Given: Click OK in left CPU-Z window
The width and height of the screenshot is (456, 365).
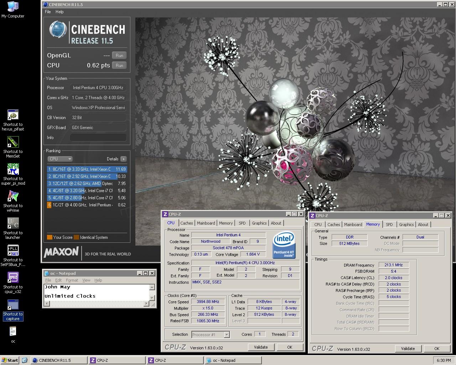Looking at the screenshot, I should point(290,347).
